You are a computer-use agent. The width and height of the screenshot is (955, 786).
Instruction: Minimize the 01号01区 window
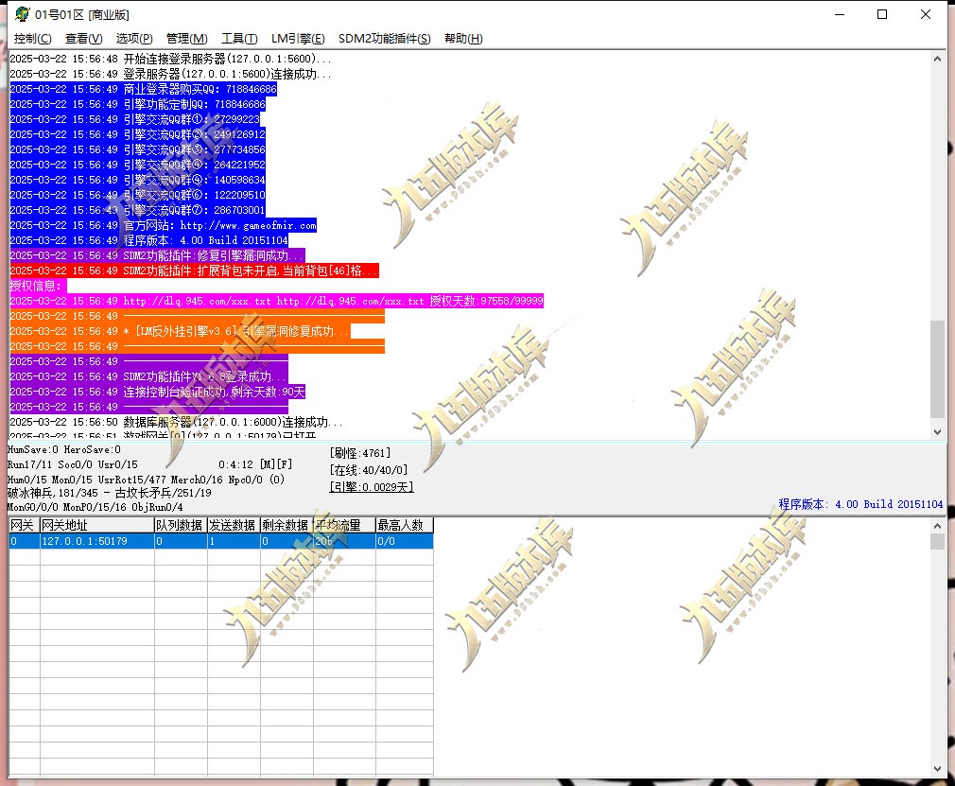(840, 14)
